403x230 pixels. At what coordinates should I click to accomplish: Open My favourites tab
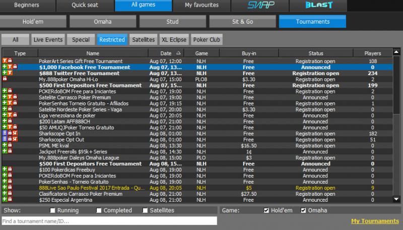[202, 5]
